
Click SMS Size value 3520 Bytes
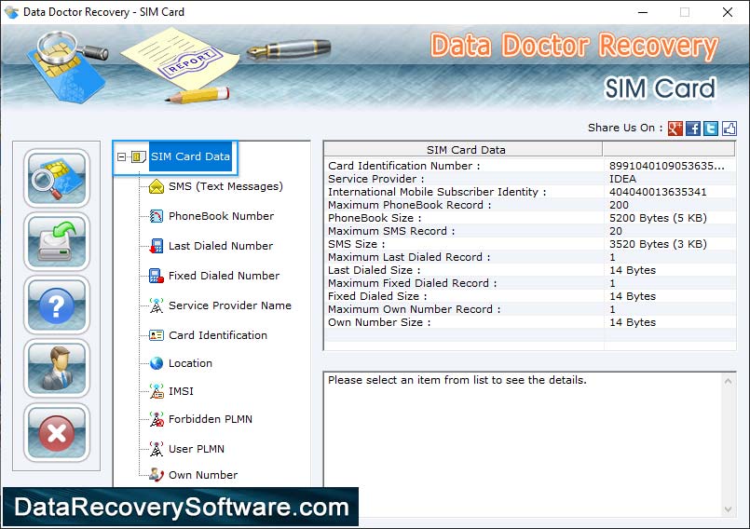[658, 244]
